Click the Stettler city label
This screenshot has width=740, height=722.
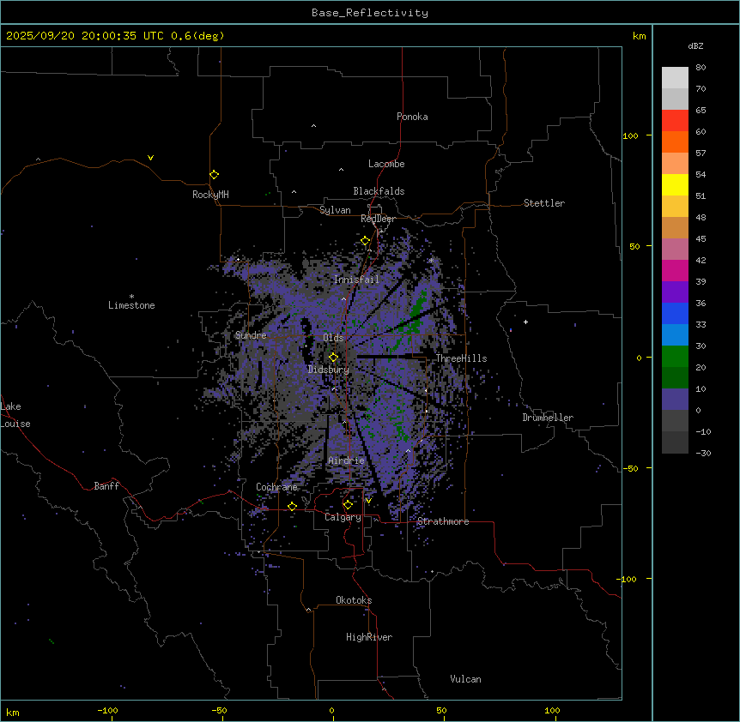(x=544, y=203)
